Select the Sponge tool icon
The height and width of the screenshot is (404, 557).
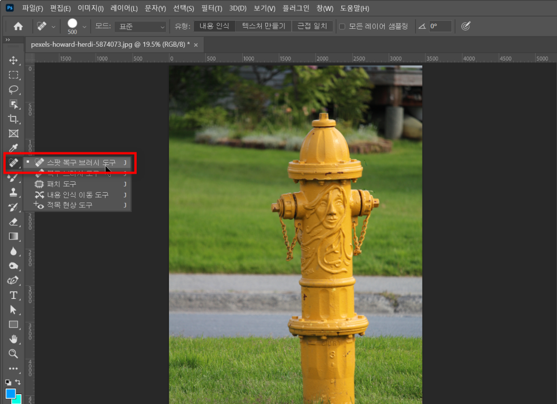click(13, 265)
